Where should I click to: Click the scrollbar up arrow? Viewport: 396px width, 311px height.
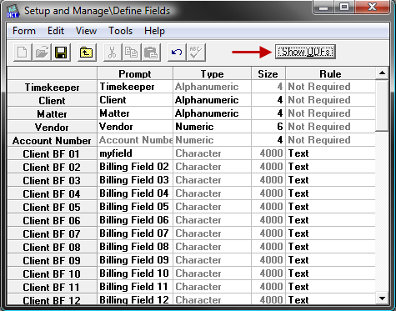(x=382, y=73)
